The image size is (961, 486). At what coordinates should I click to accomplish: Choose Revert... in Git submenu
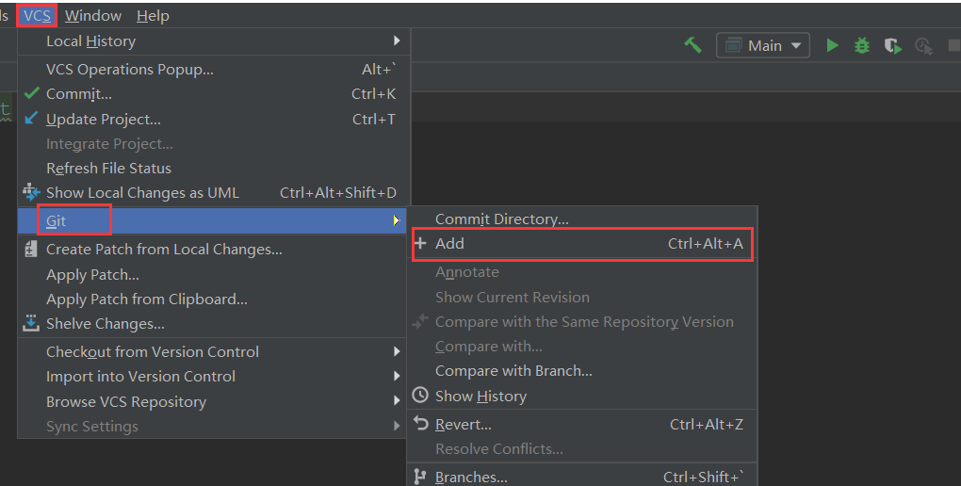pyautogui.click(x=582, y=424)
